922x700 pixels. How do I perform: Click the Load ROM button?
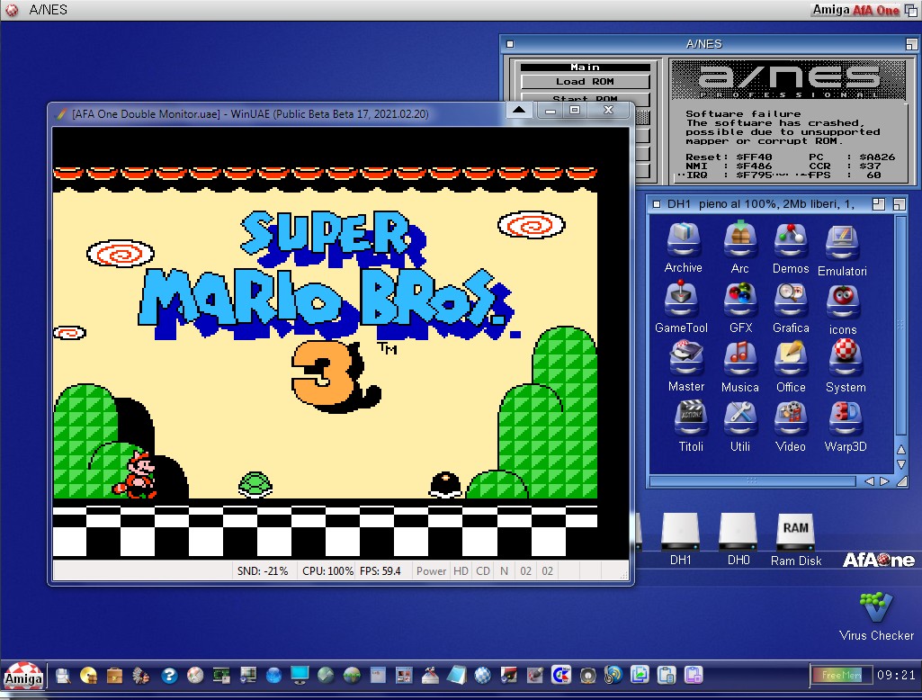(585, 82)
